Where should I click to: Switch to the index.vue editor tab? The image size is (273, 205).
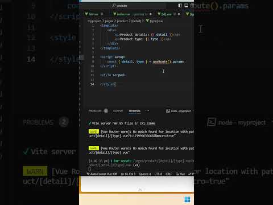pos(133,14)
